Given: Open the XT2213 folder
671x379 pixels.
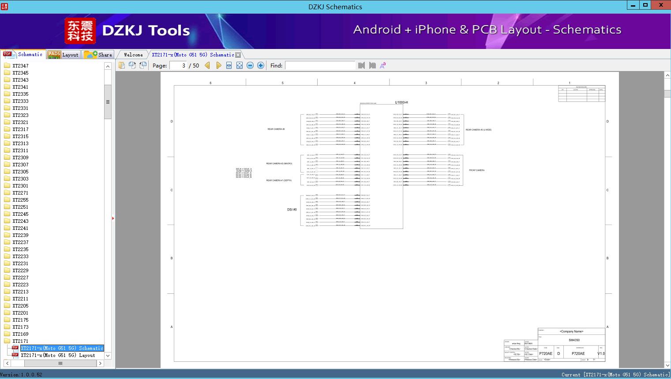Looking at the screenshot, I should (20, 292).
